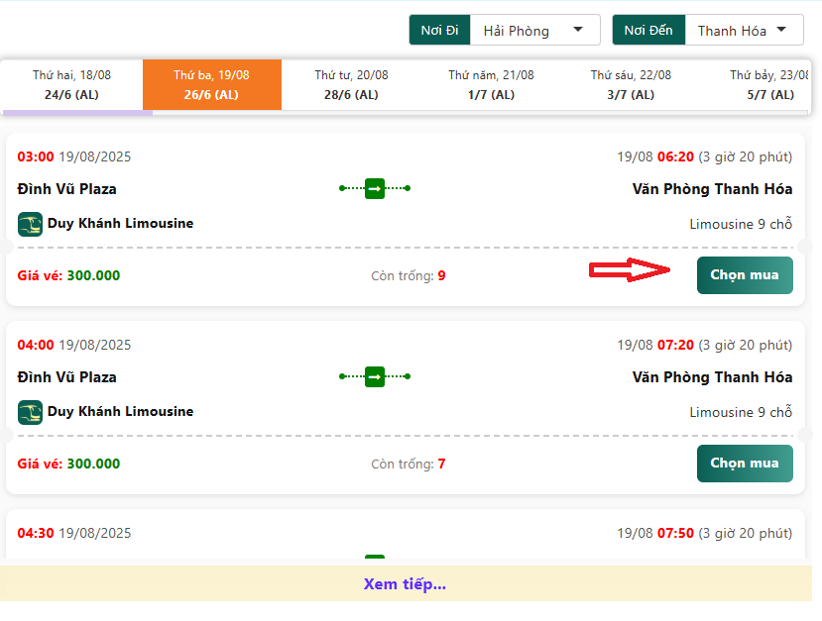The width and height of the screenshot is (822, 621).
Task: Click green route arrow icon on 04:00 trip
Action: [374, 376]
